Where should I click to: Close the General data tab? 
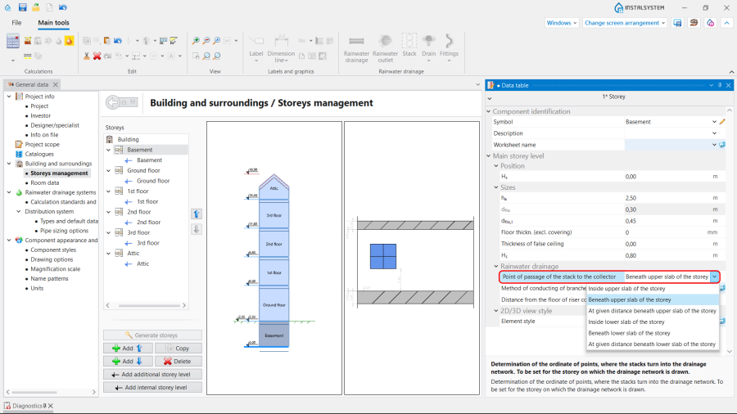tap(56, 84)
